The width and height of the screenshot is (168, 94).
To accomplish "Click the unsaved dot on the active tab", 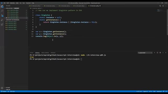I will tap(100, 6).
